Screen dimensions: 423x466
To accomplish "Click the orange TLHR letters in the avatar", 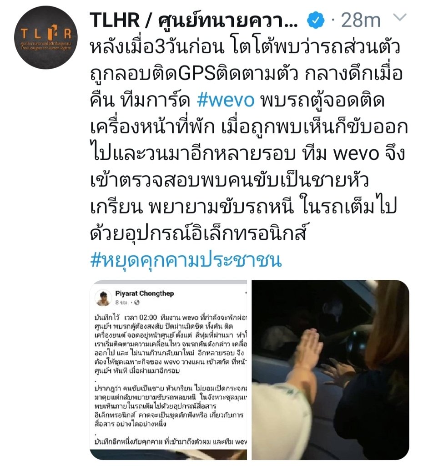I will click(46, 34).
